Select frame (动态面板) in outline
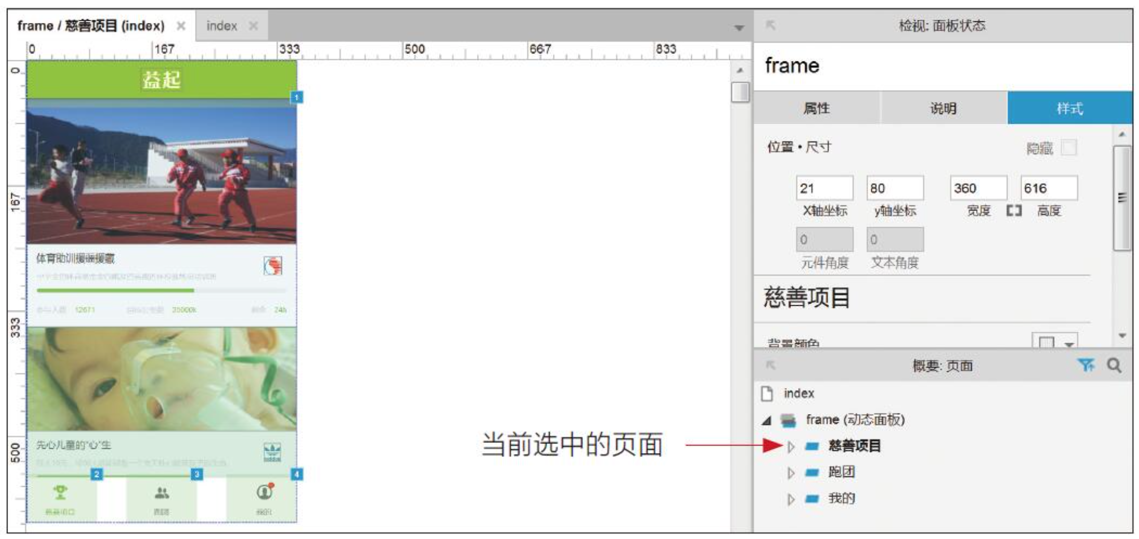The height and width of the screenshot is (539, 1139). tap(855, 419)
